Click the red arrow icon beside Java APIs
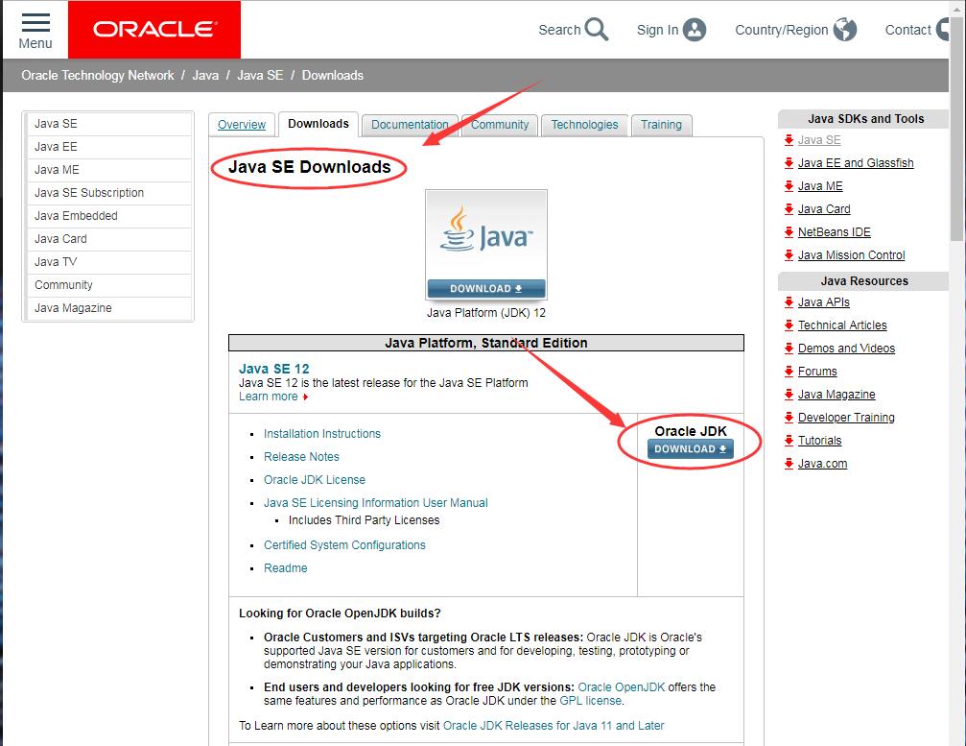 [789, 302]
